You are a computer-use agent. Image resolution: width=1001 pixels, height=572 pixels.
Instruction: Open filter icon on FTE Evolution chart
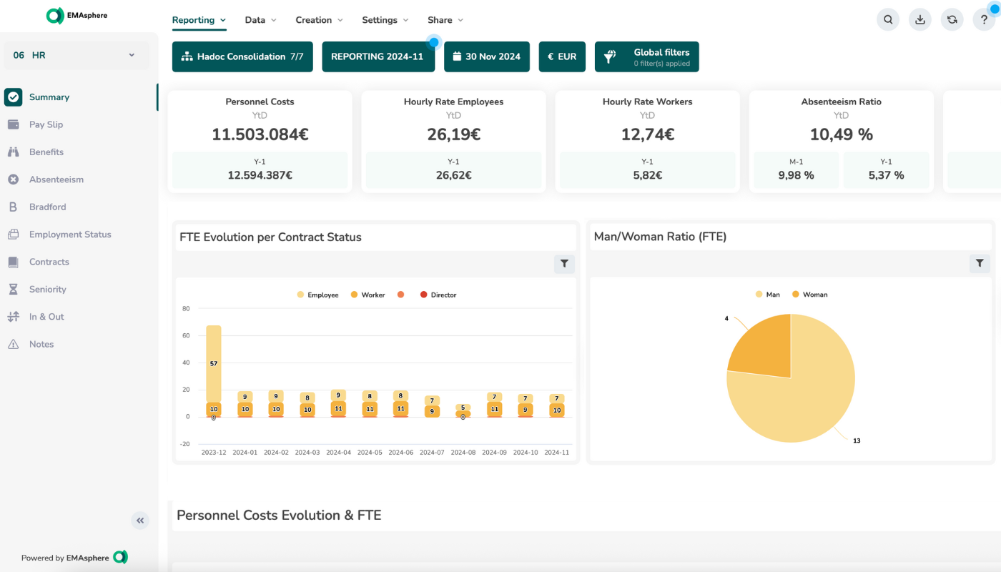pos(564,264)
